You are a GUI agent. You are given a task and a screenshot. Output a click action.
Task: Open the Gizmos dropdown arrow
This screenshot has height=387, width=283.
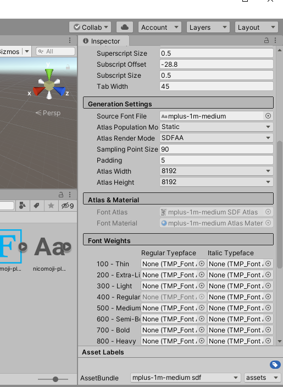pyautogui.click(x=27, y=51)
